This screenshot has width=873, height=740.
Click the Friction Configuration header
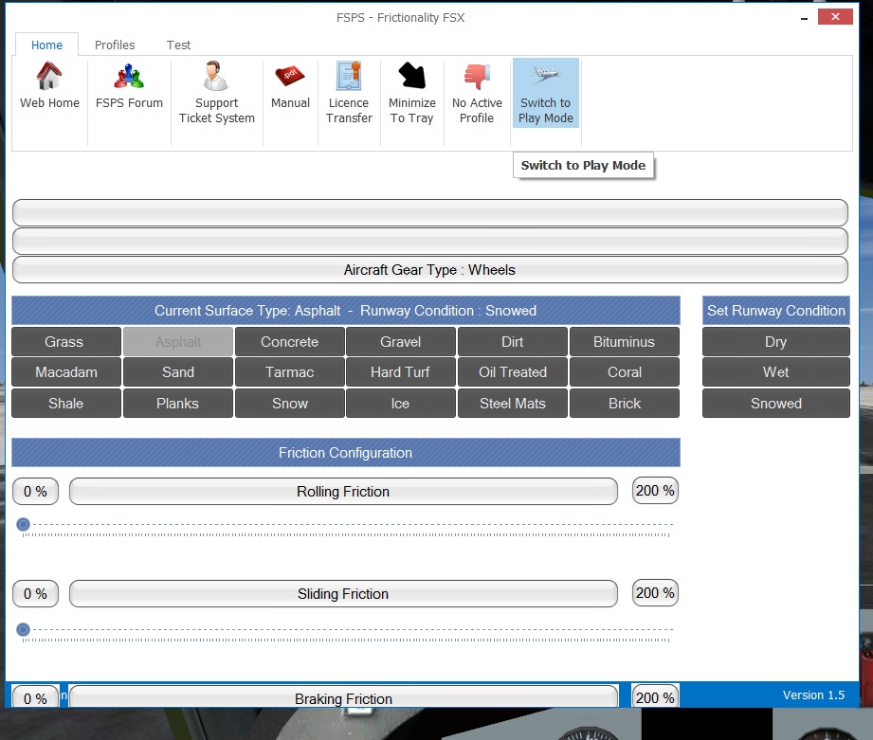[346, 452]
